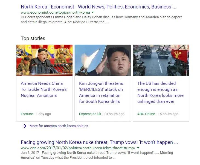Click the 'Top stories' heading

(x=33, y=38)
